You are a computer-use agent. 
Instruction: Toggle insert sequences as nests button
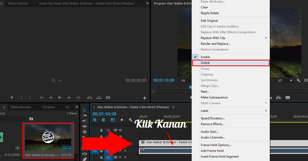coord(95,120)
